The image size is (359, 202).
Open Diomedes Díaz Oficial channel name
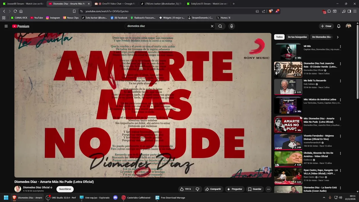pos(36,187)
